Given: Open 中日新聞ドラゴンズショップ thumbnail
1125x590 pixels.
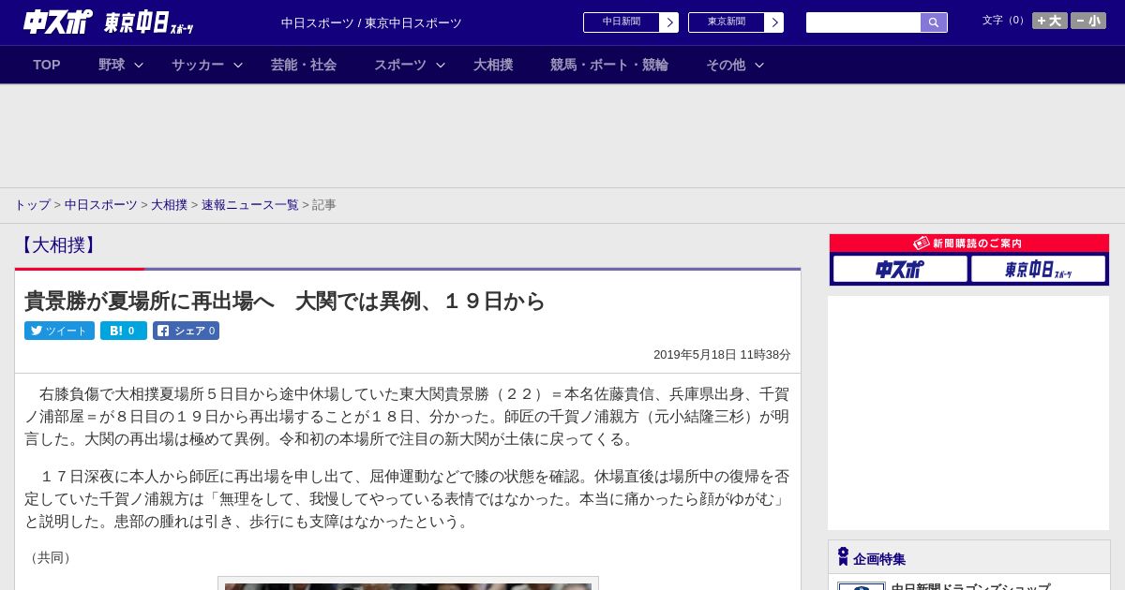Looking at the screenshot, I should [x=862, y=586].
